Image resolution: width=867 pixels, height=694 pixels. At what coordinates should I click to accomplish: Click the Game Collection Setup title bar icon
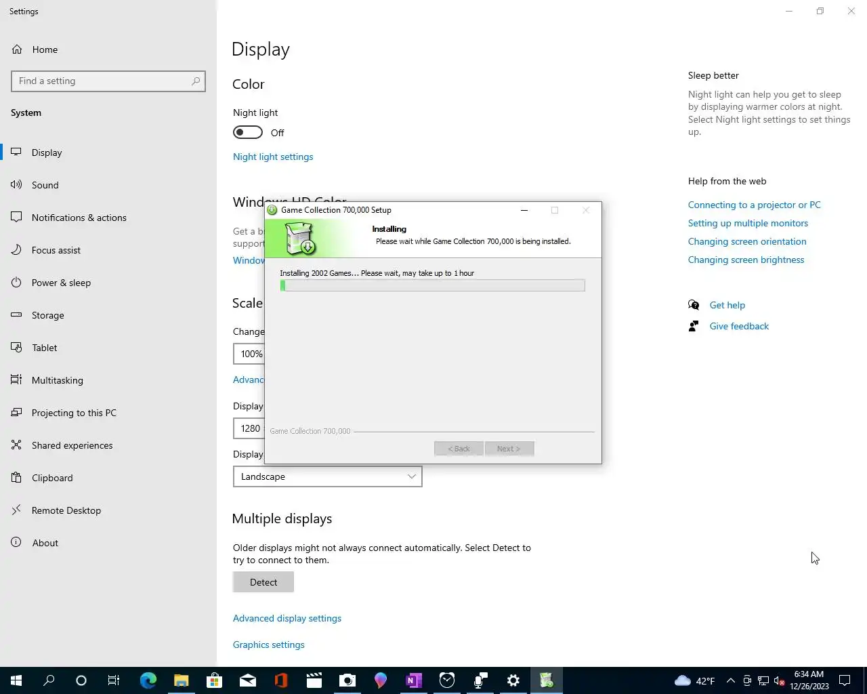272,210
